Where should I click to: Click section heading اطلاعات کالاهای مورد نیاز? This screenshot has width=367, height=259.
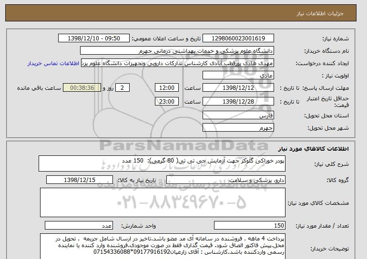click(x=313, y=149)
